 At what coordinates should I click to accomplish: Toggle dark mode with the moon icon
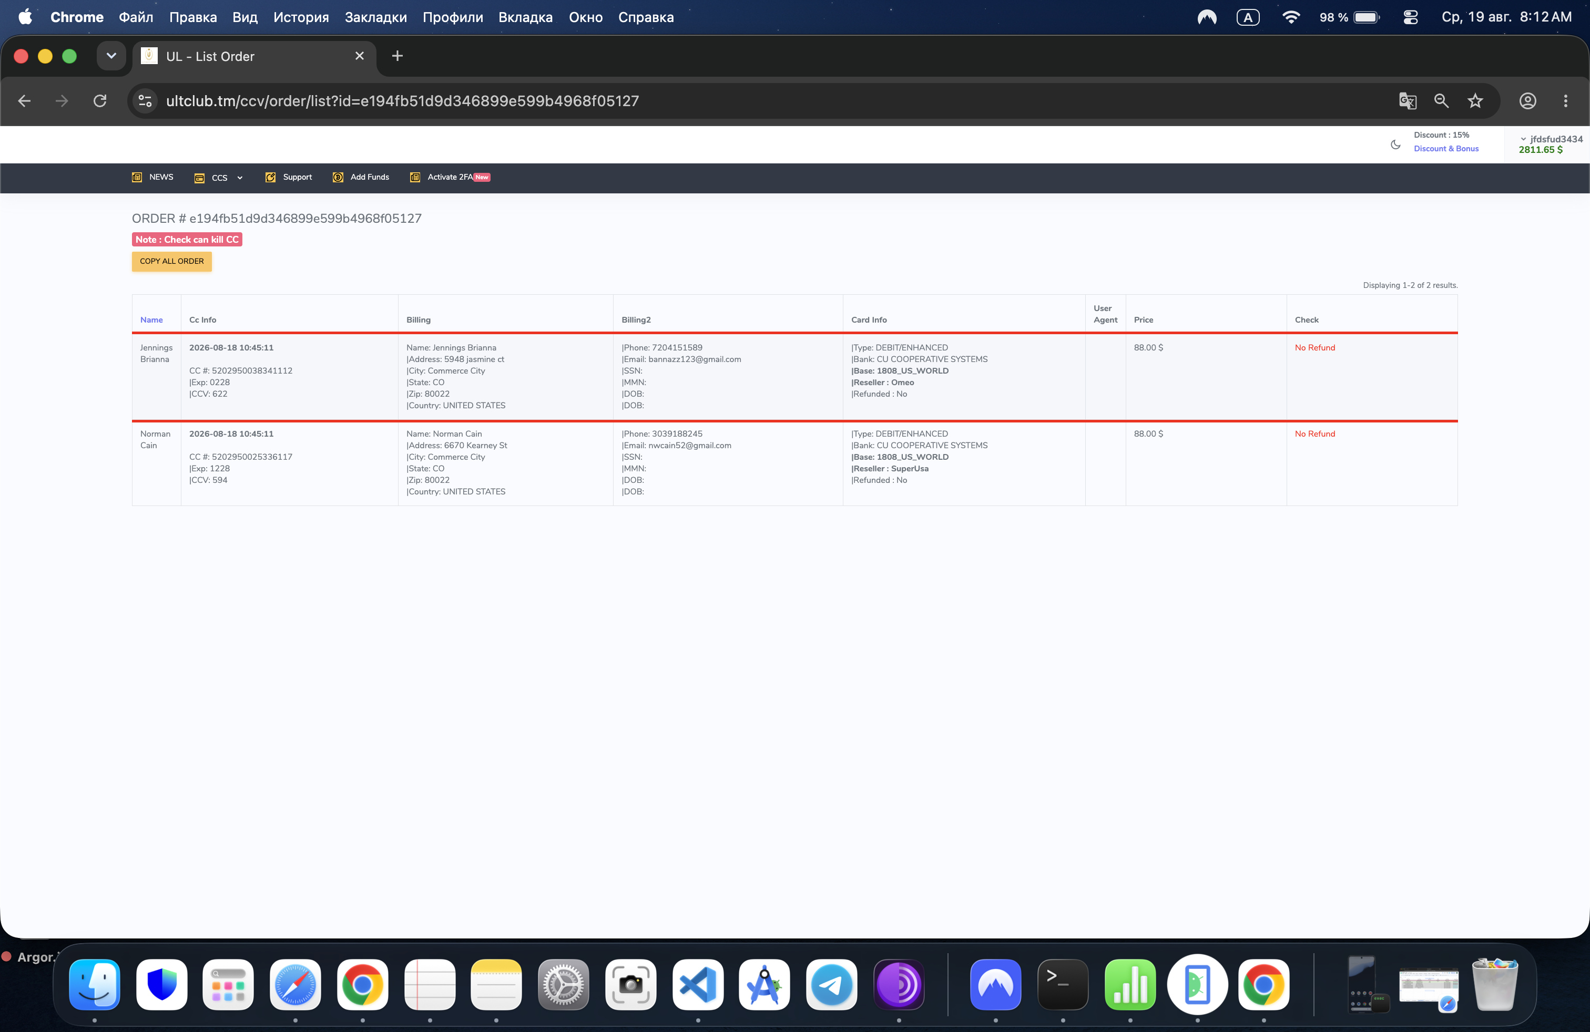pyautogui.click(x=1395, y=144)
